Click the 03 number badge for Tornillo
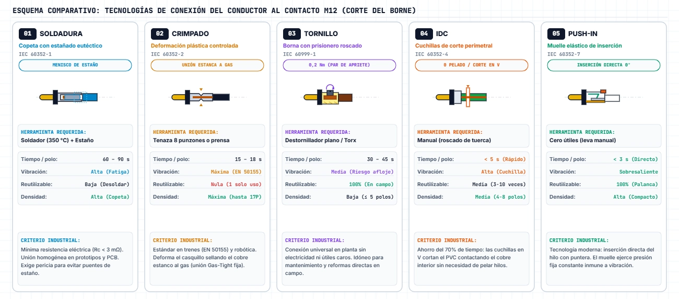679x299 pixels. tap(292, 33)
